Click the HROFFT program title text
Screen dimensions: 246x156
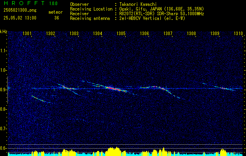[x=24, y=3]
